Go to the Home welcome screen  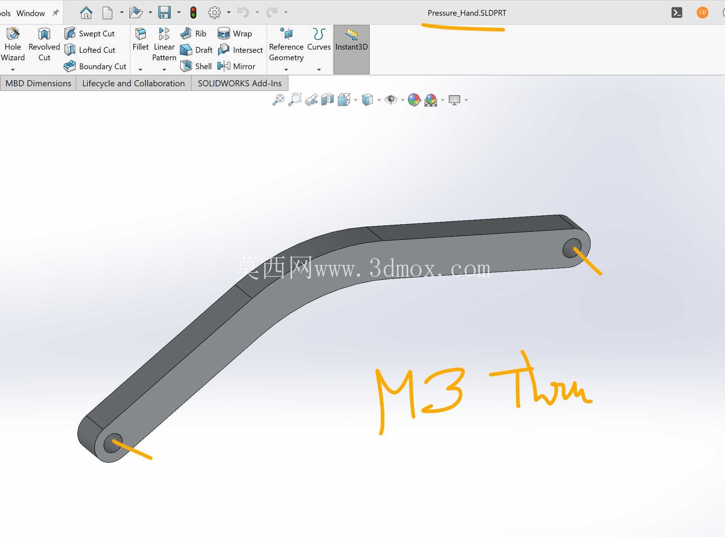[x=86, y=12]
